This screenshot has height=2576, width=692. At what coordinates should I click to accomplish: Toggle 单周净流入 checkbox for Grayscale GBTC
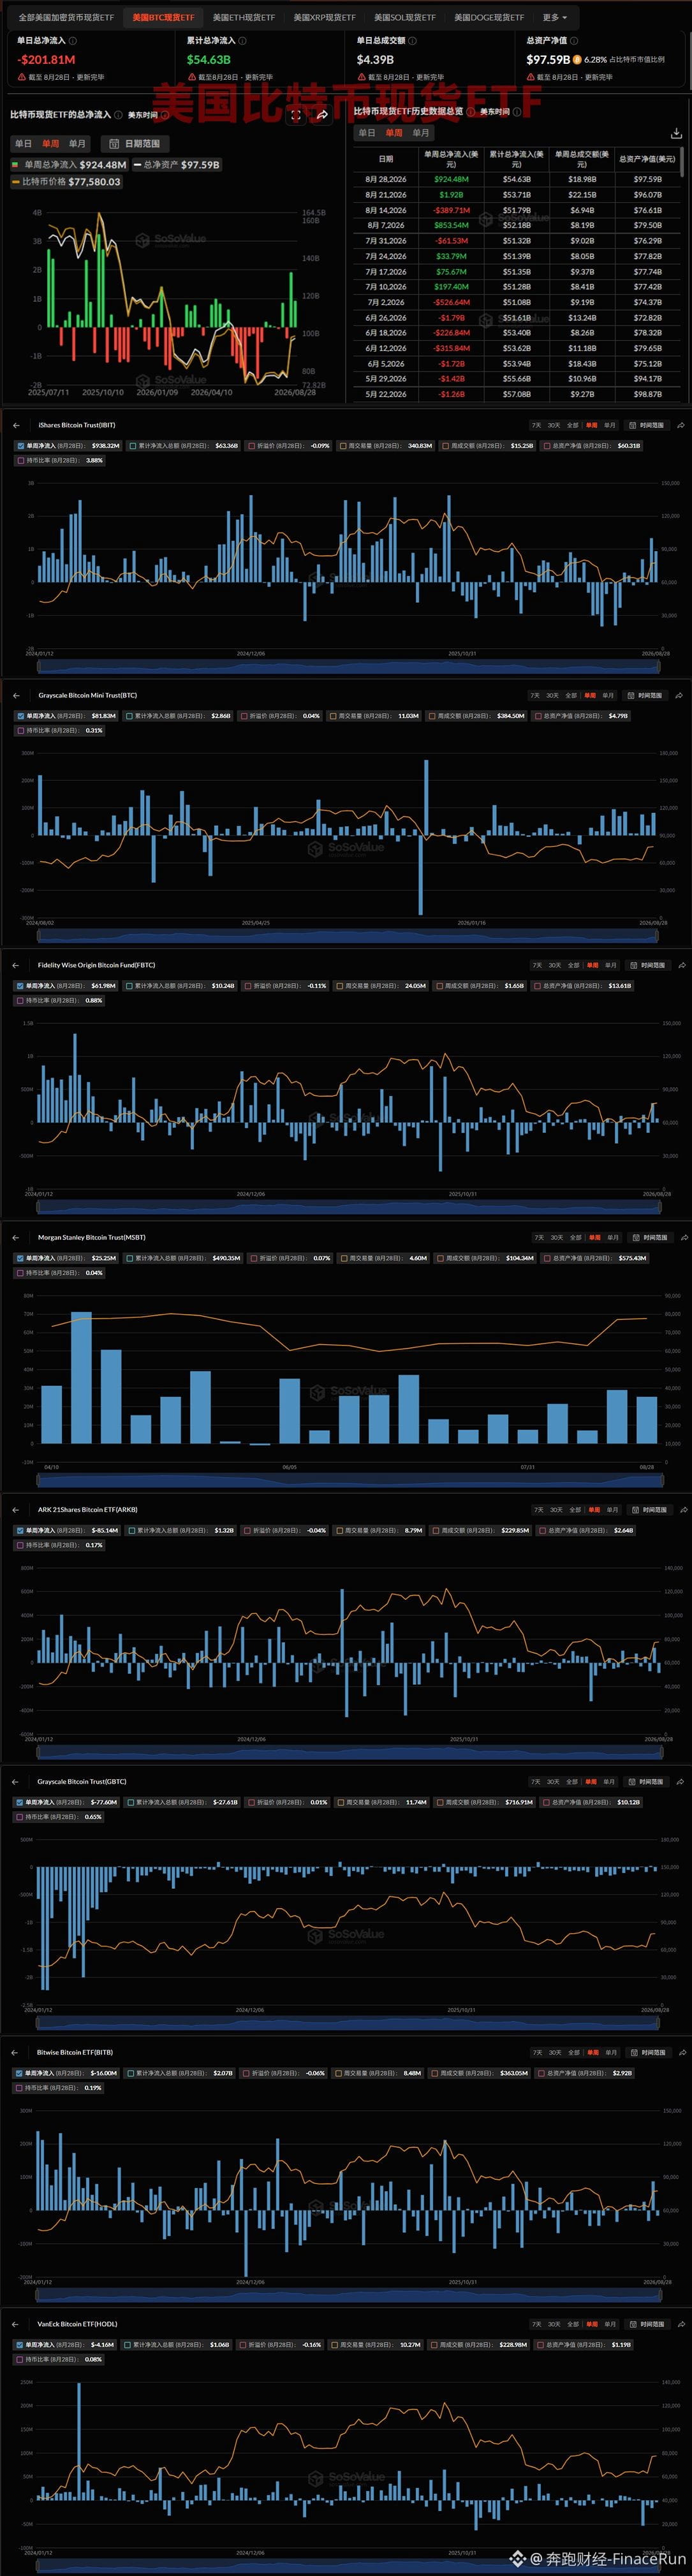point(20,1802)
